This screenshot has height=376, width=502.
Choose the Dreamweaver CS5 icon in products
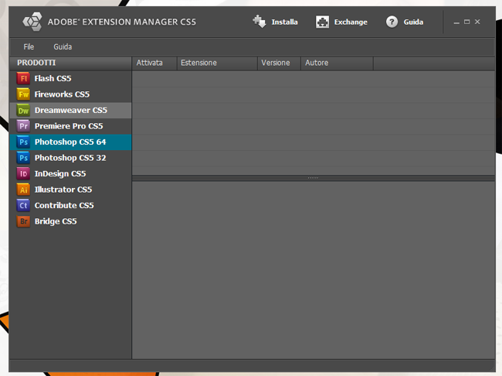[x=23, y=111]
